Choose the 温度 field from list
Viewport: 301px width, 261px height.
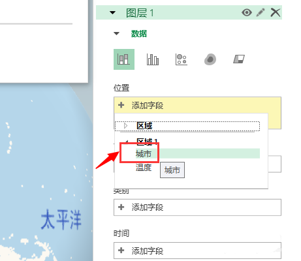[x=144, y=168]
